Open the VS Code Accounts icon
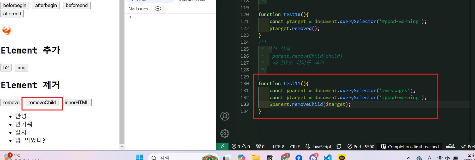Image resolution: width=475 pixels, height=160 pixels. [x=225, y=116]
